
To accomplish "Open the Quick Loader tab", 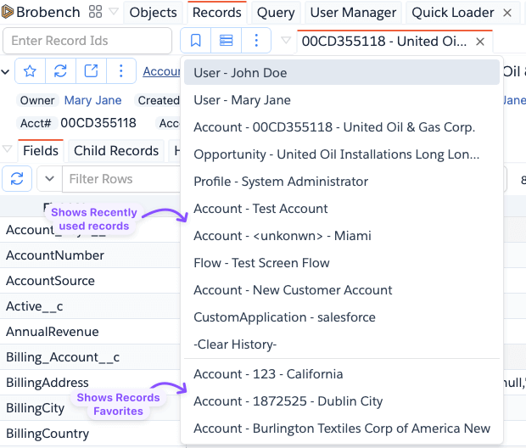I will [452, 13].
